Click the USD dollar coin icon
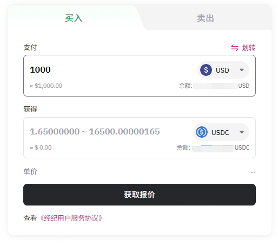Image resolution: width=278 pixels, height=244 pixels. (206, 70)
